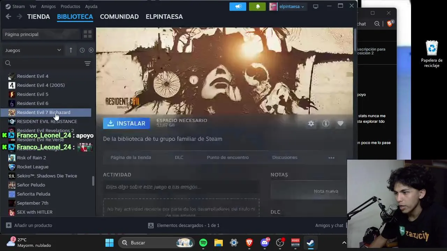Open the Ver menu

click(x=33, y=6)
